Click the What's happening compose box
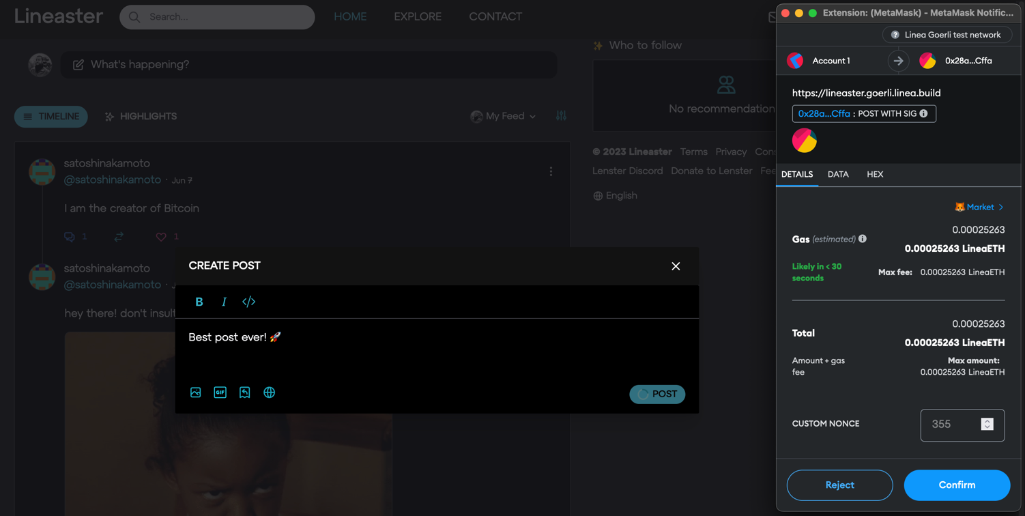Viewport: 1025px width, 516px height. pos(308,65)
